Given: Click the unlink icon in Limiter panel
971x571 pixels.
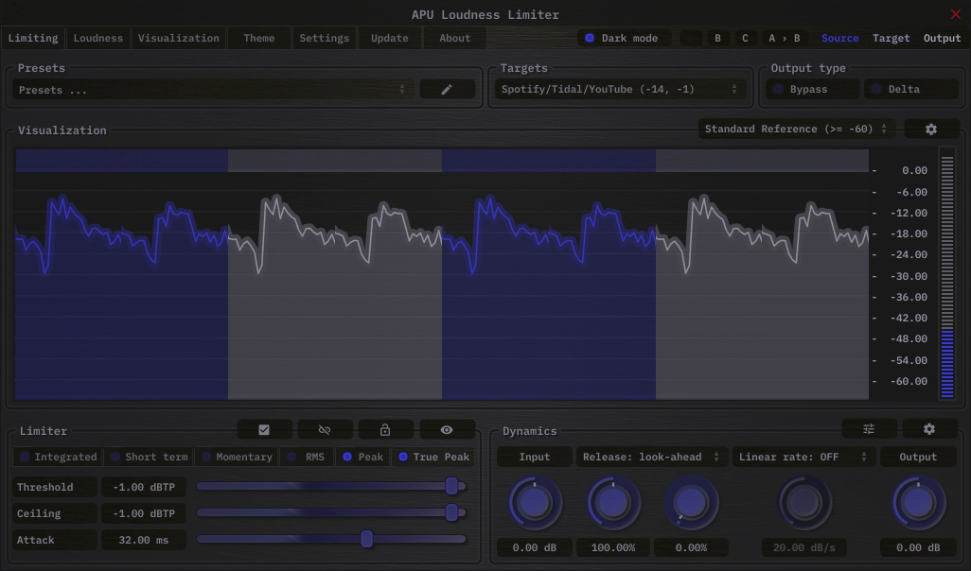Looking at the screenshot, I should (325, 430).
